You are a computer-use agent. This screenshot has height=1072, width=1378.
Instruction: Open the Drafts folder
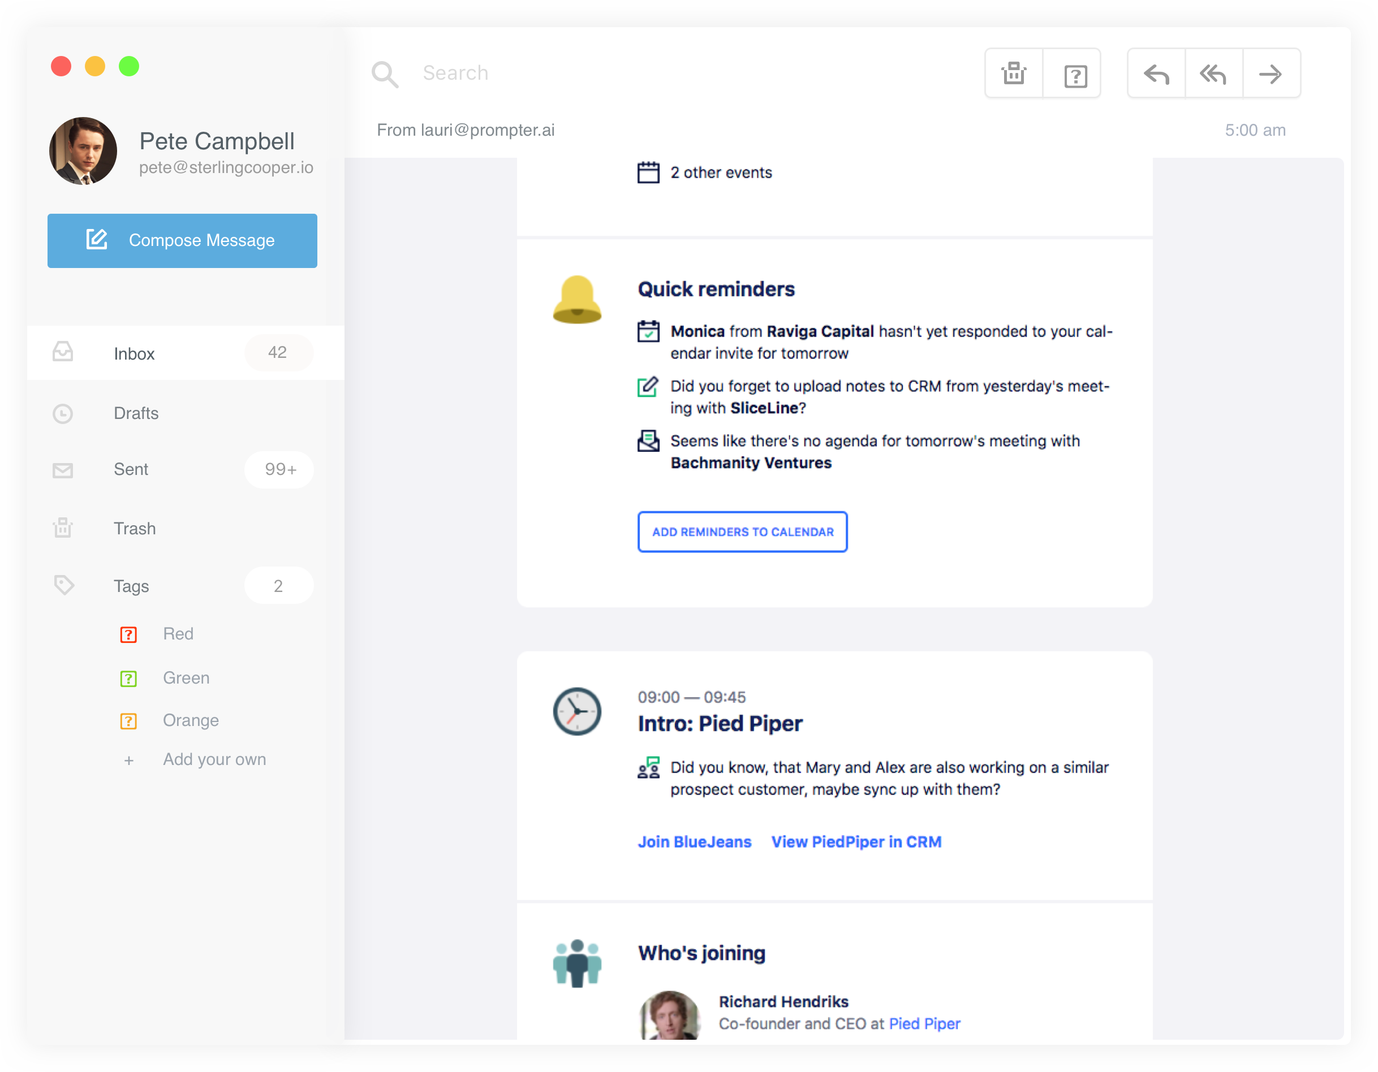point(136,414)
